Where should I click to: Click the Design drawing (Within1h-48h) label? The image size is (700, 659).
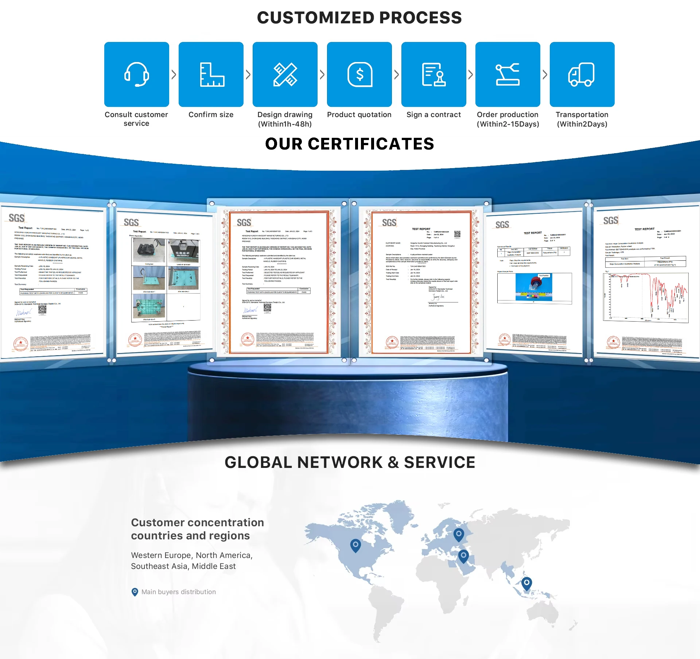point(285,119)
